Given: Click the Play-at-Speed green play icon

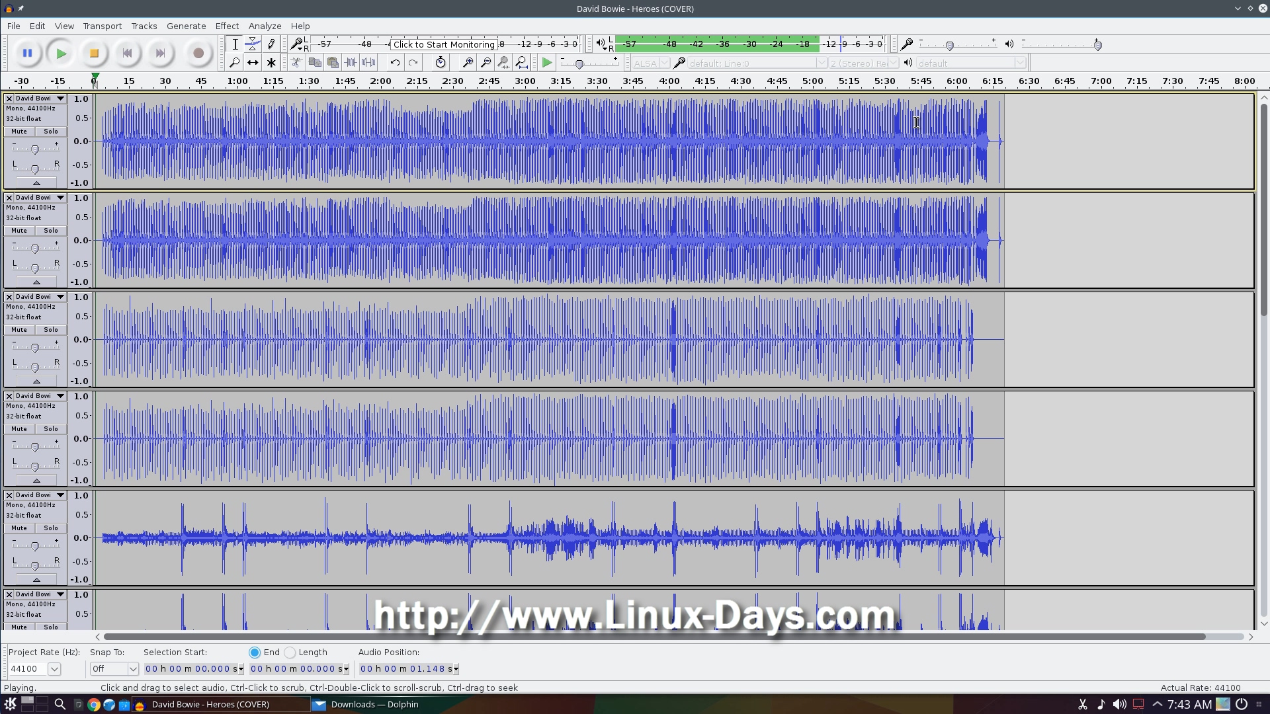Looking at the screenshot, I should click(x=547, y=63).
